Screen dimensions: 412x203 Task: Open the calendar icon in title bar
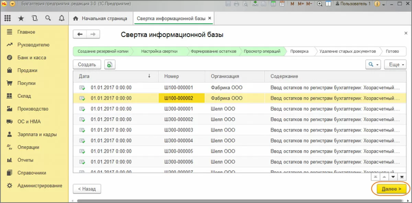click(282, 4)
